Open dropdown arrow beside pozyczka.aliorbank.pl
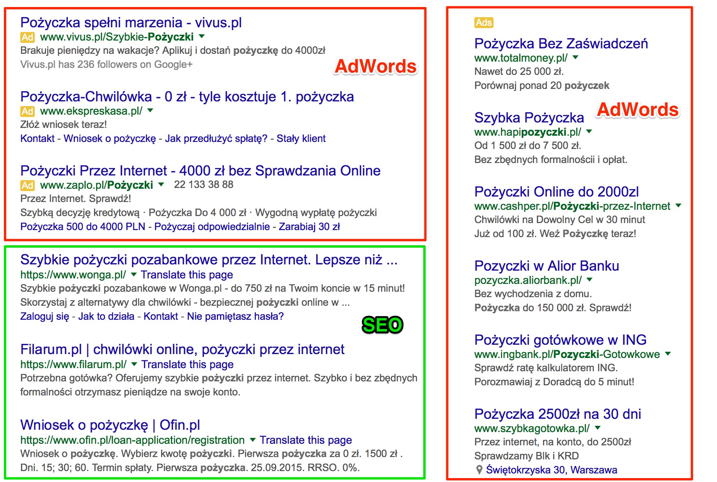The width and height of the screenshot is (717, 482). [589, 280]
